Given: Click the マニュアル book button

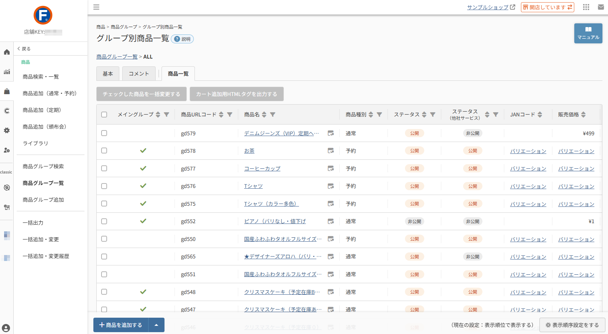Looking at the screenshot, I should (588, 33).
